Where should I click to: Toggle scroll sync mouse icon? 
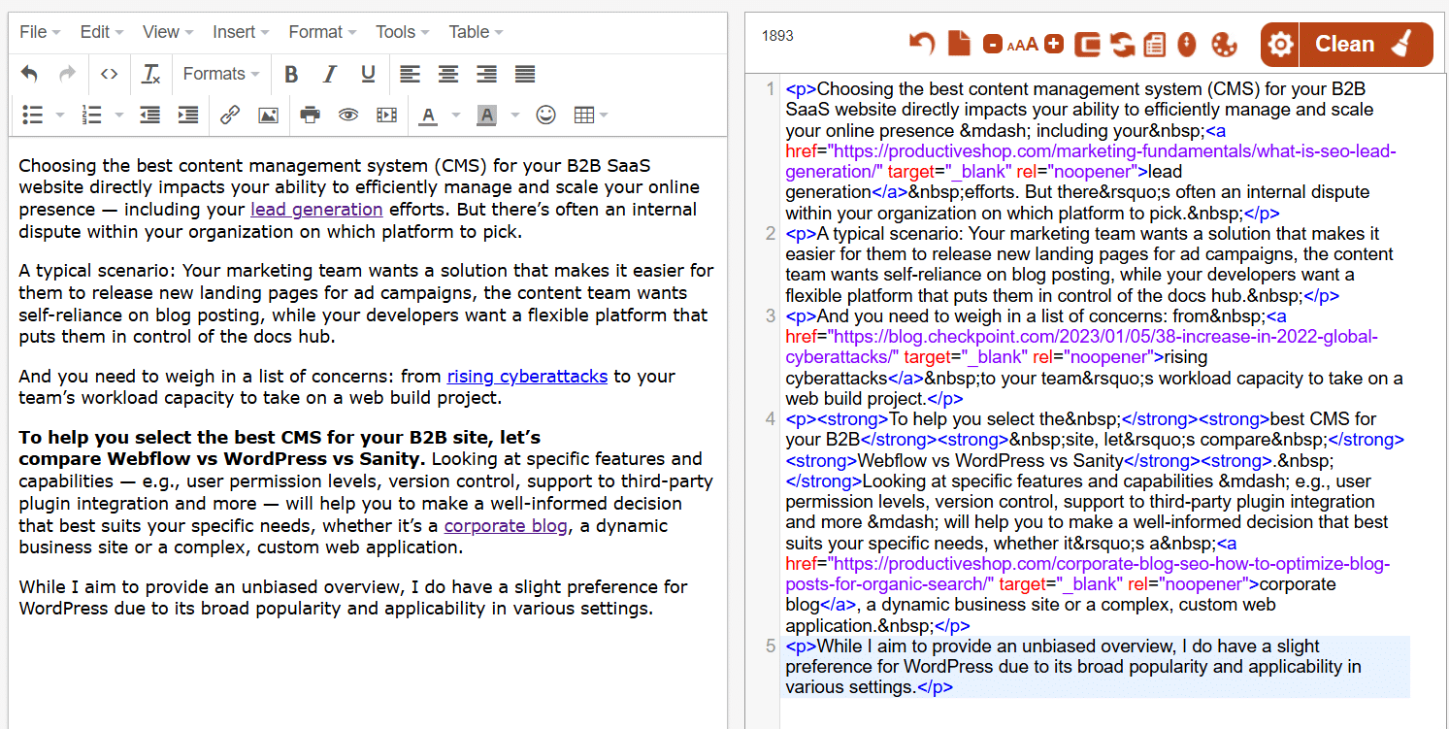[1186, 44]
